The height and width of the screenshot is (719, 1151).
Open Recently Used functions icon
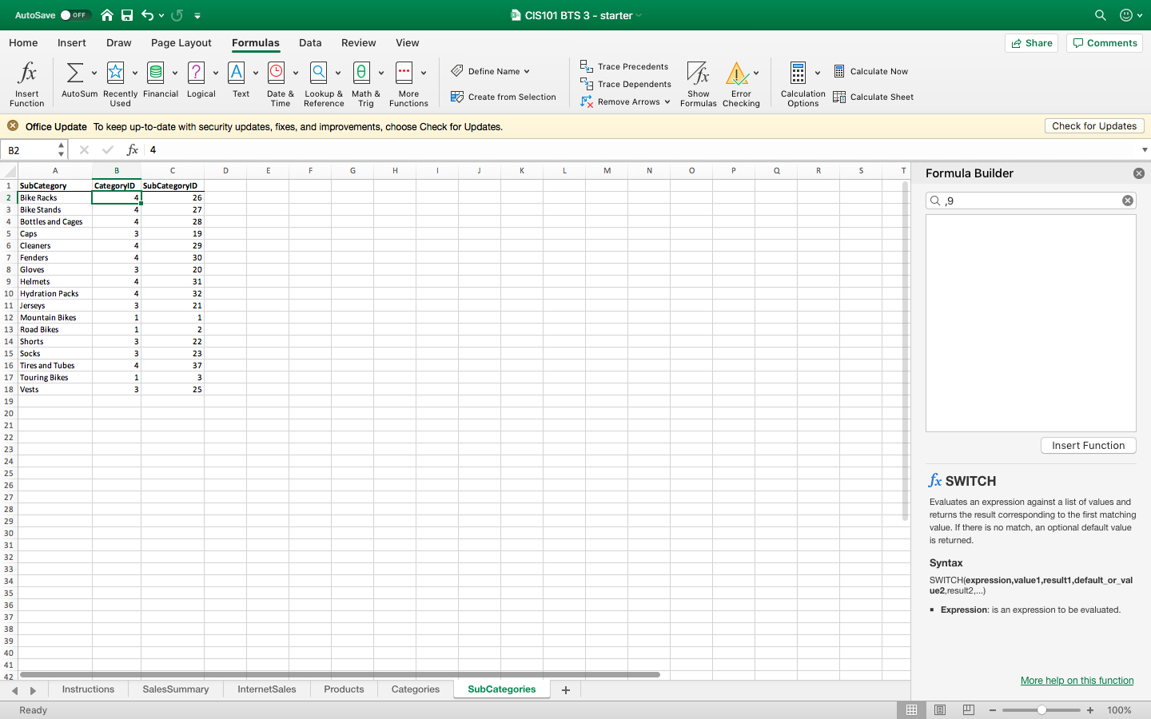[x=116, y=73]
